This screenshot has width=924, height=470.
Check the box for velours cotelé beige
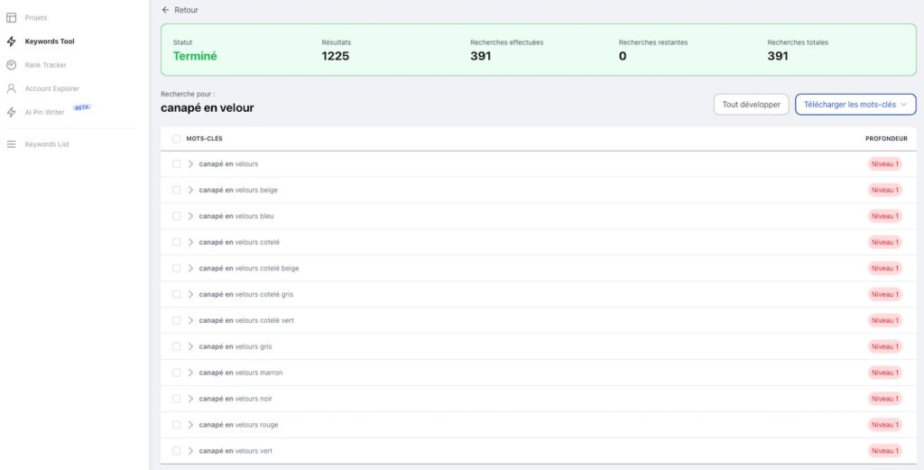click(x=176, y=268)
